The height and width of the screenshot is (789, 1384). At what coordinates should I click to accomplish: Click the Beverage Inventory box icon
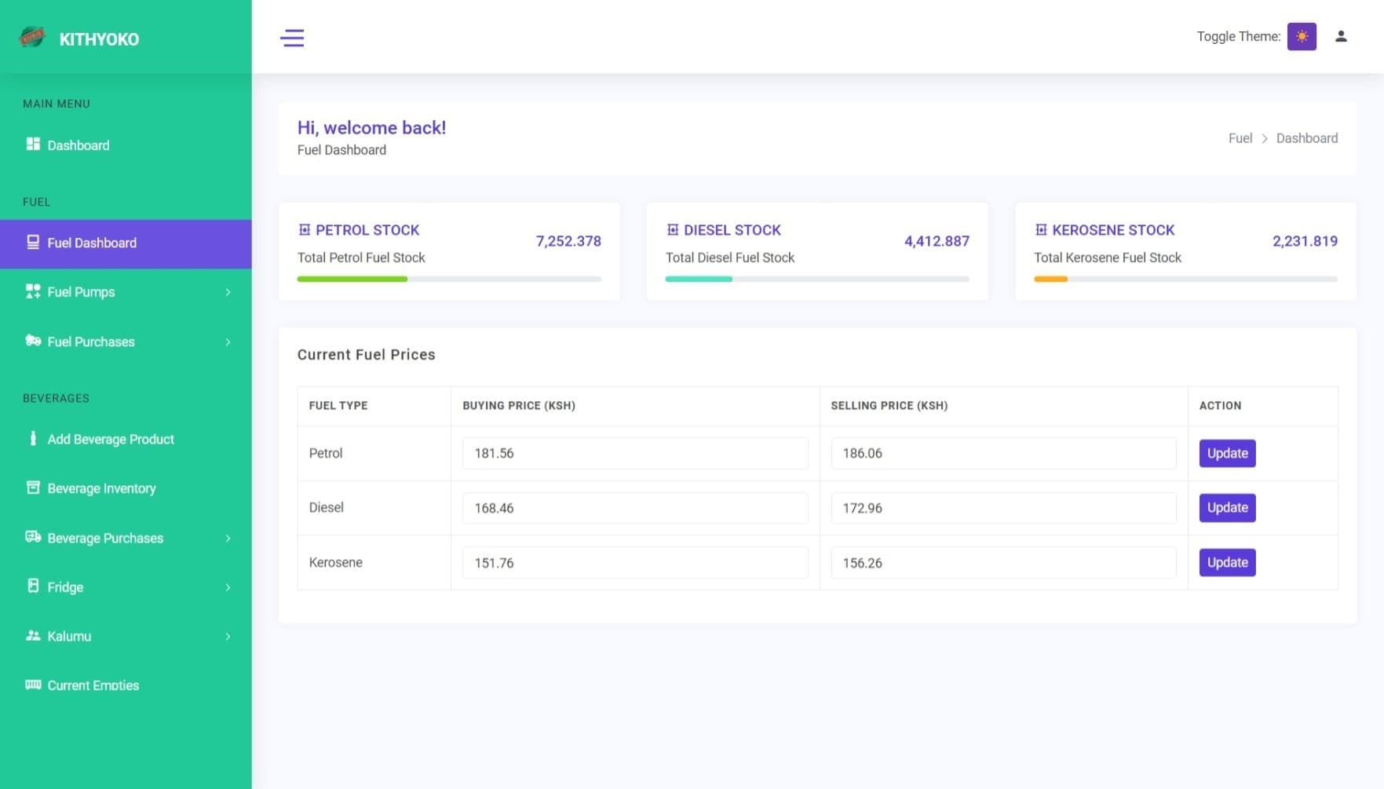(x=33, y=488)
